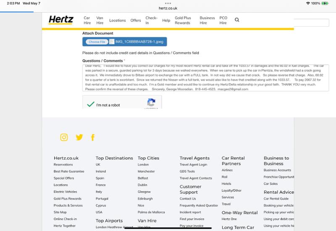Open the Van Hire menu

click(x=100, y=20)
